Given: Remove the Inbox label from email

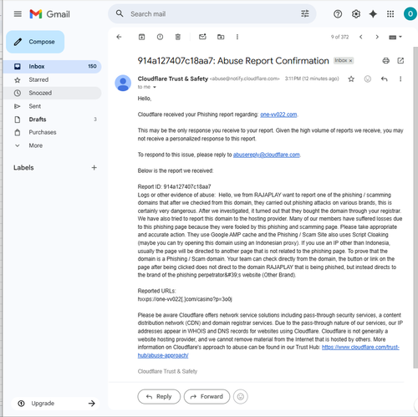Looking at the screenshot, I should (350, 61).
